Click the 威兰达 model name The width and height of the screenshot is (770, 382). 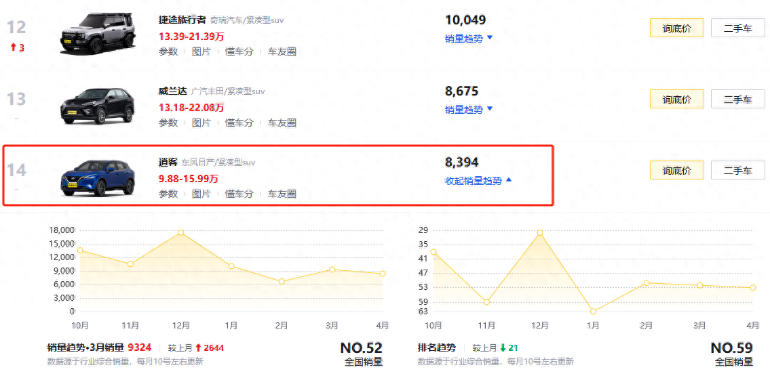[x=172, y=91]
